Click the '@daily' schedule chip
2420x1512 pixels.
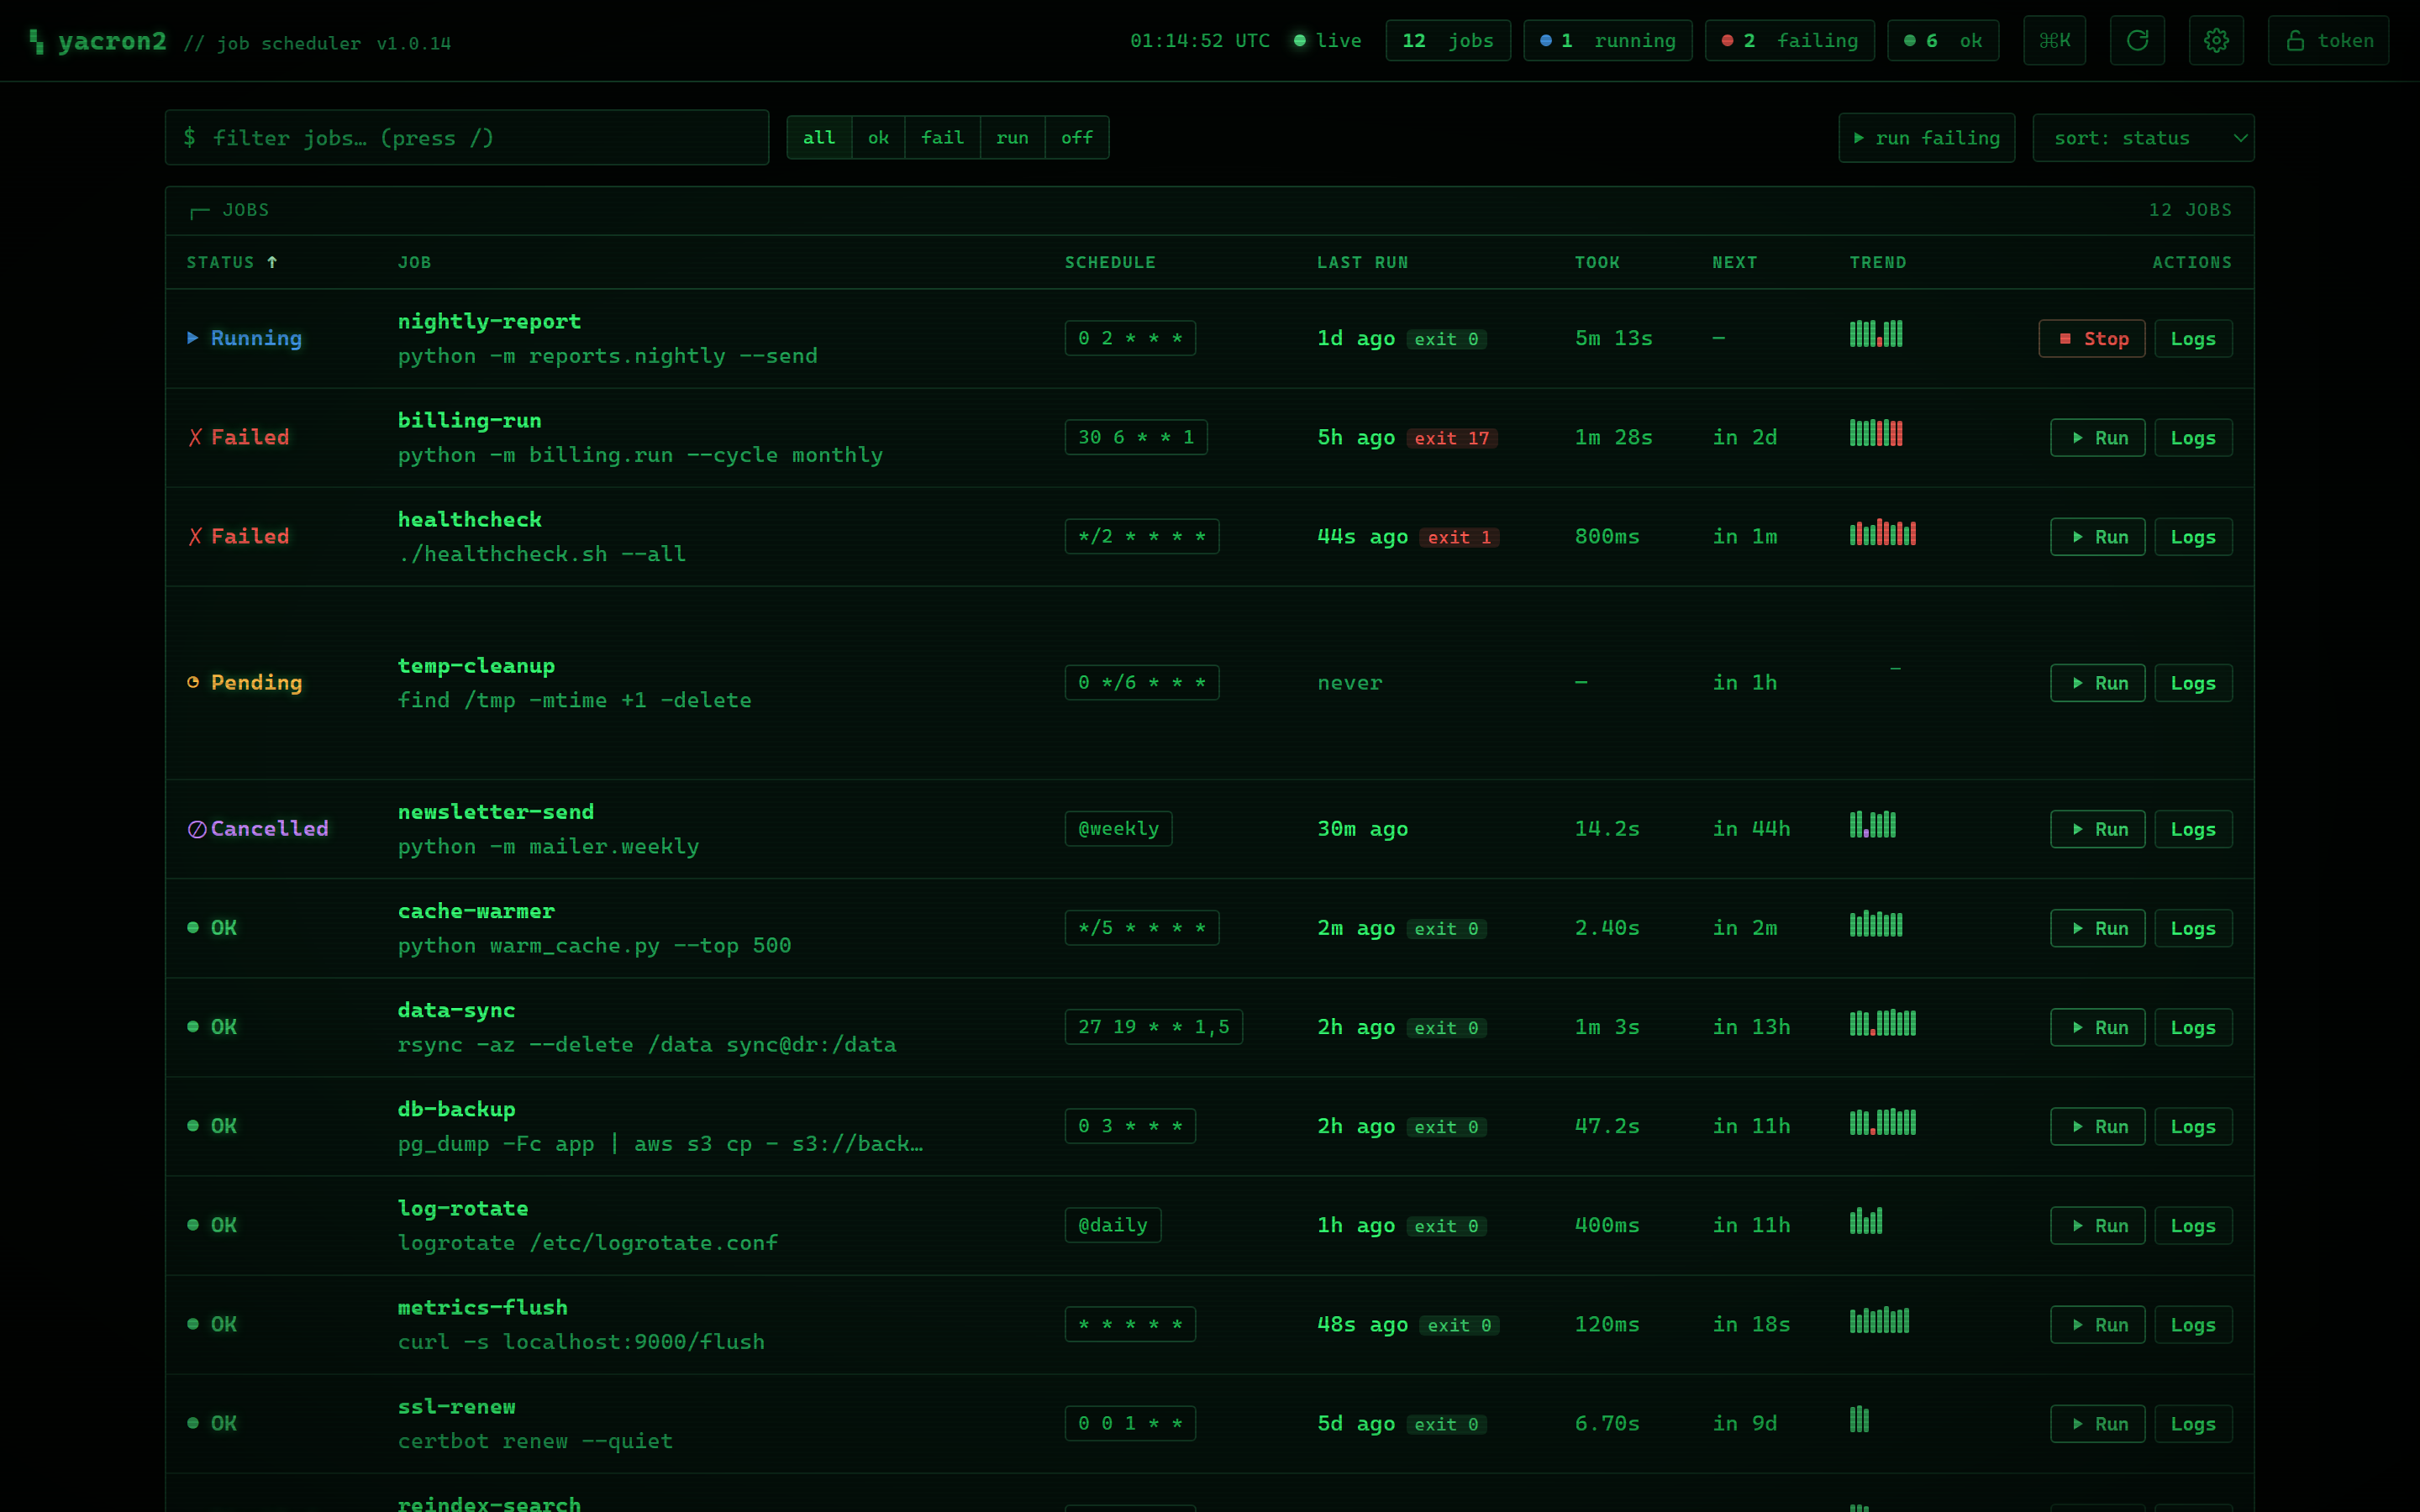[1113, 1224]
